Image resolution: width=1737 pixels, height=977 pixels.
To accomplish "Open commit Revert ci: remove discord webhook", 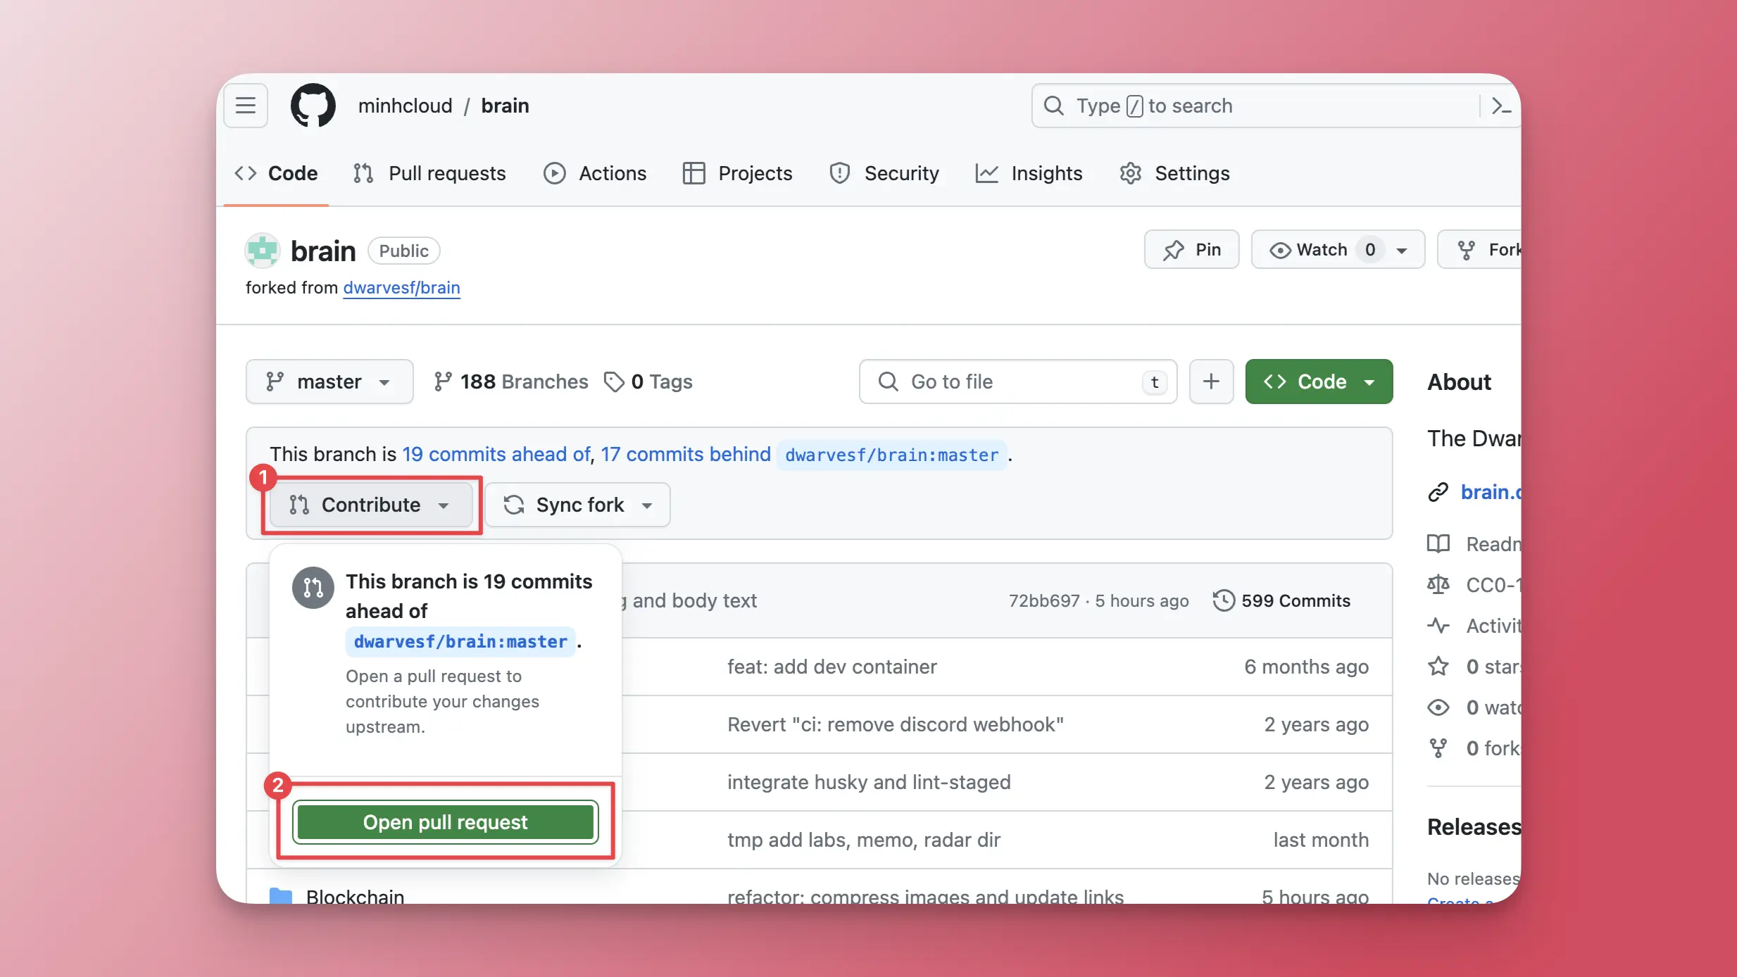I will [x=896, y=724].
